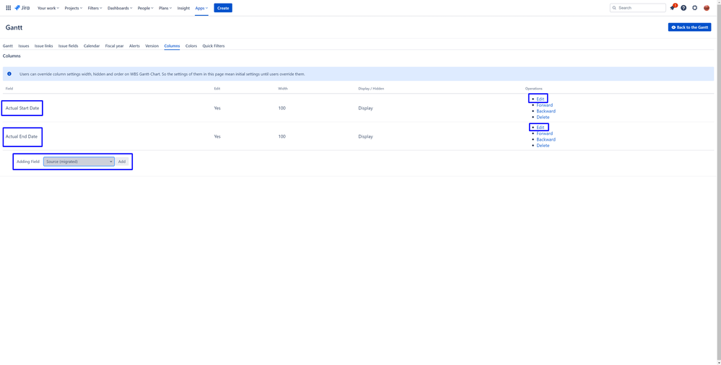
Task: Go to Jira home via logo
Action: (22, 8)
